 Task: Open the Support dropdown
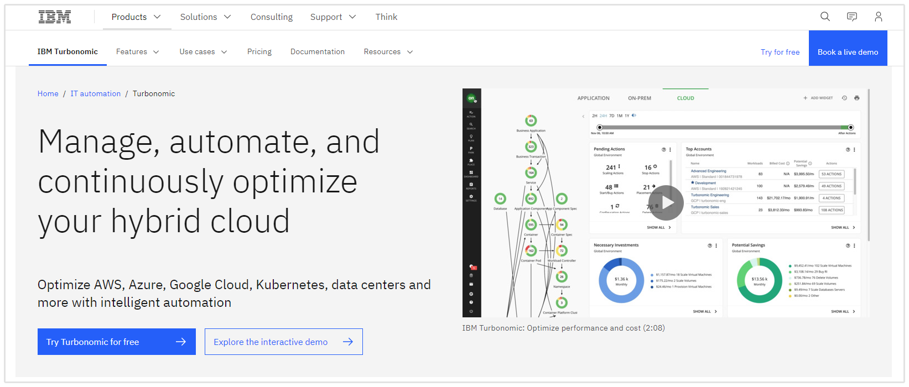(333, 17)
